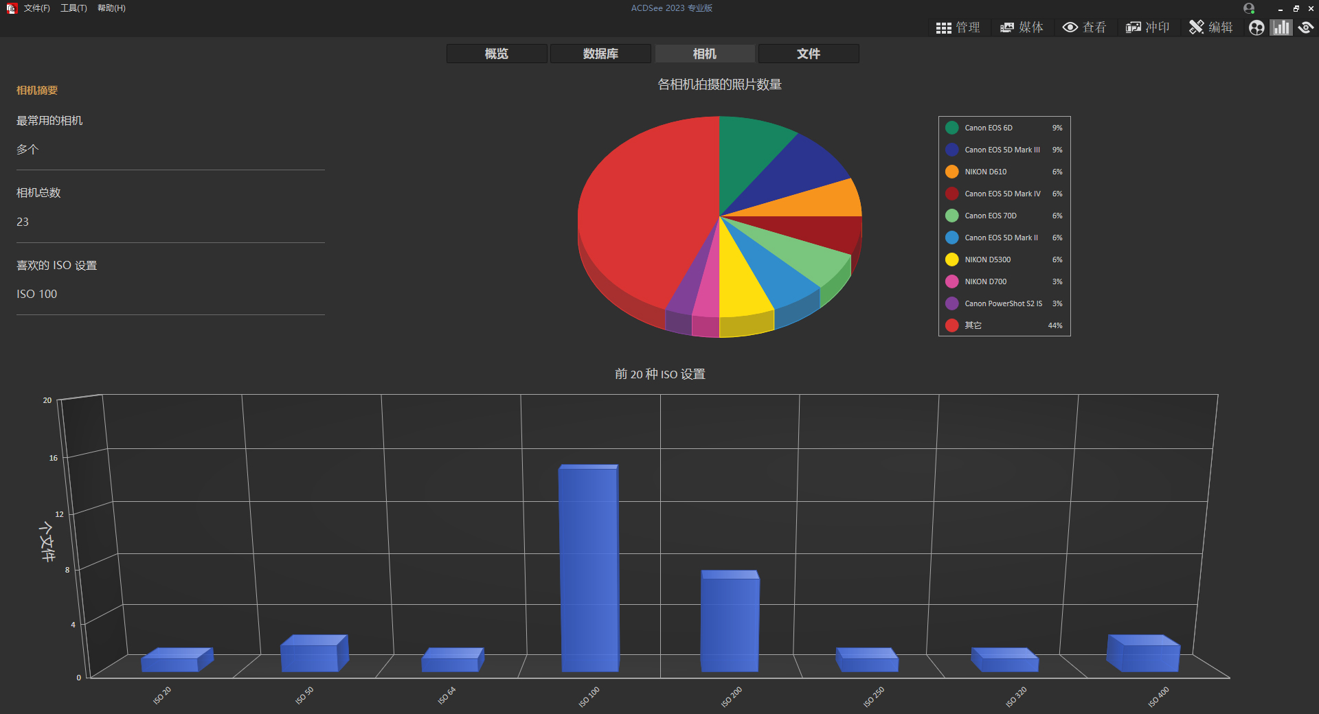Click the Canon EOS 6D legend swatch

951,128
